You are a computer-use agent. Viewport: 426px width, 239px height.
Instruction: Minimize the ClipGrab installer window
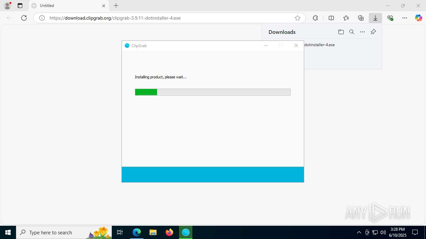point(266,46)
